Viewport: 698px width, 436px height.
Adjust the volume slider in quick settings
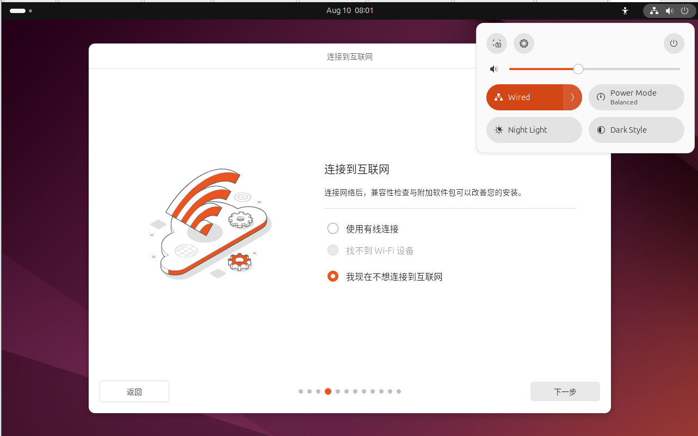click(x=595, y=69)
